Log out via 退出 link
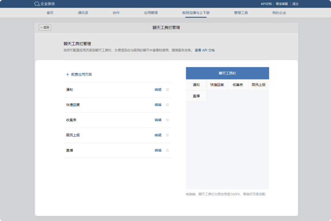The width and height of the screenshot is (331, 221). coord(295,4)
